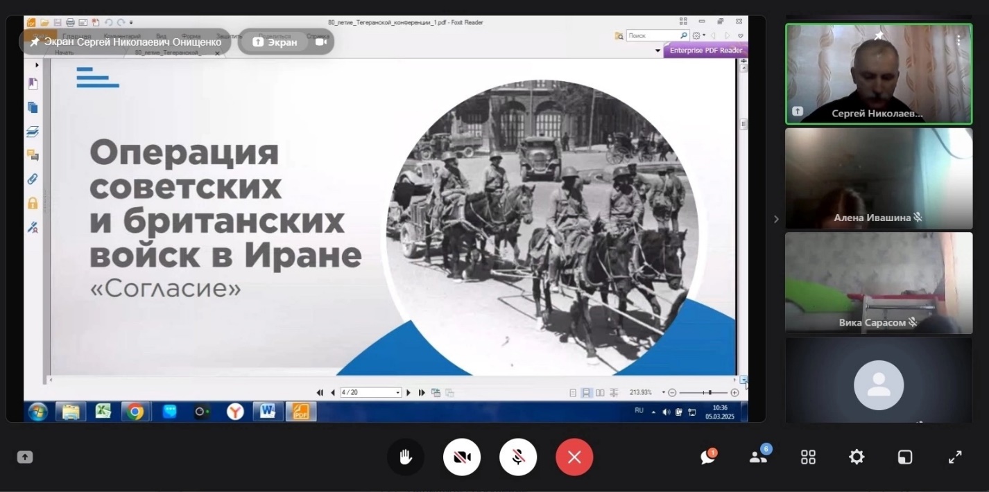Select Алена Ивашина video tile

(x=879, y=179)
